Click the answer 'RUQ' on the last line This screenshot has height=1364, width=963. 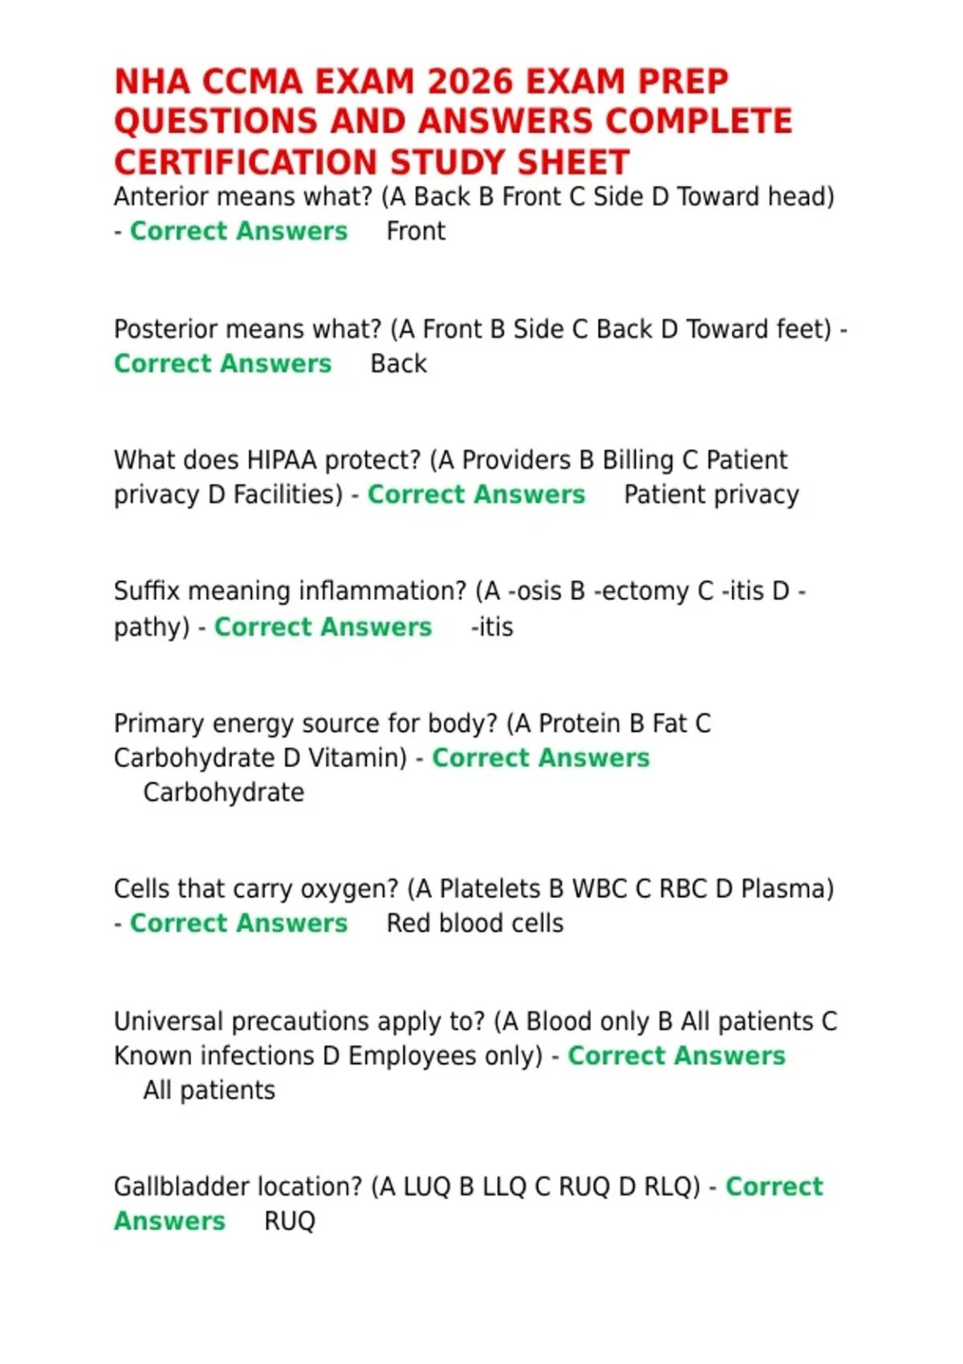tap(290, 1221)
